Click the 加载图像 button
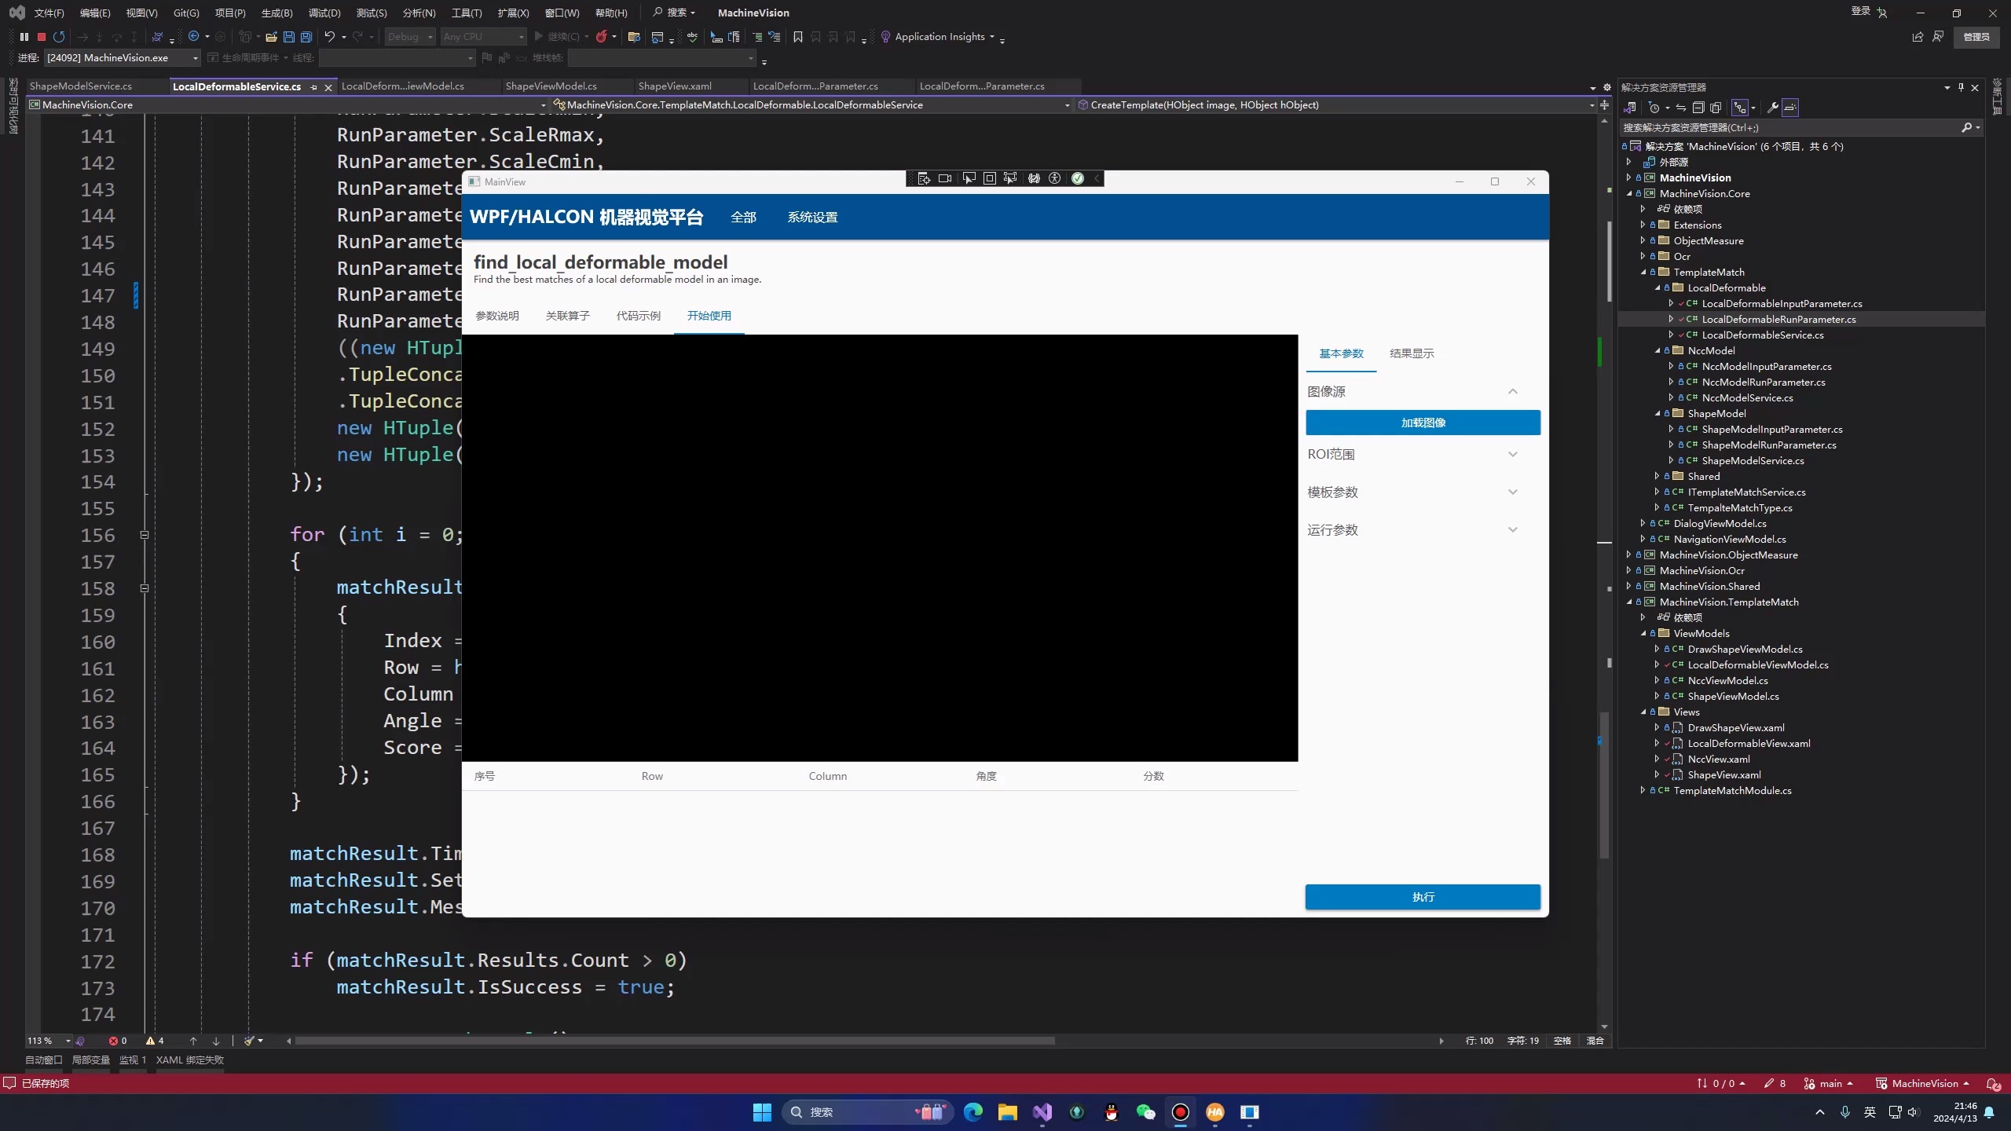Viewport: 2011px width, 1131px height. point(1423,423)
